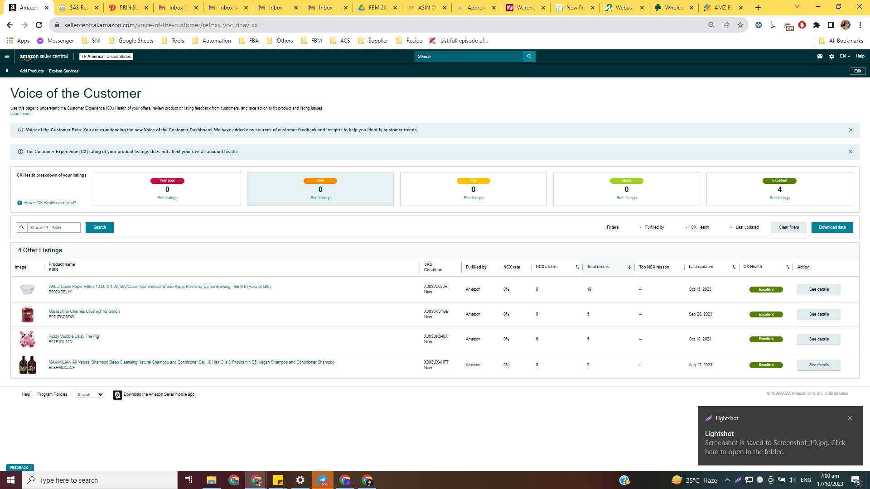Image resolution: width=870 pixels, height=489 pixels.
Task: Open Help in the Seller Central header
Action: click(860, 57)
